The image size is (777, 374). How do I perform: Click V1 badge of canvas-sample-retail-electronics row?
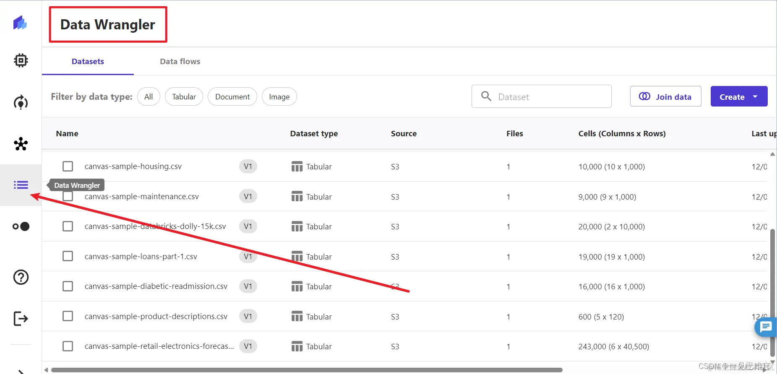point(248,346)
